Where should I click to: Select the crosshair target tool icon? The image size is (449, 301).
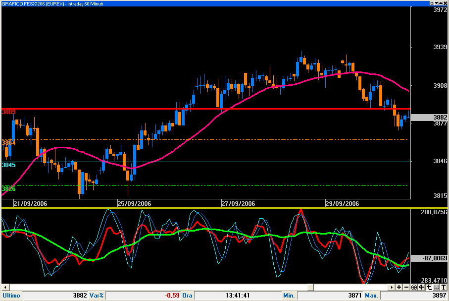pos(414,288)
